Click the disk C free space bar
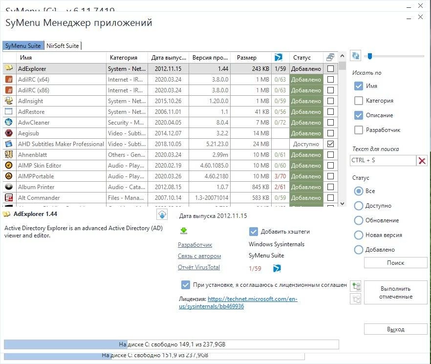Image resolution: width=431 pixels, height=364 pixels. (171, 344)
